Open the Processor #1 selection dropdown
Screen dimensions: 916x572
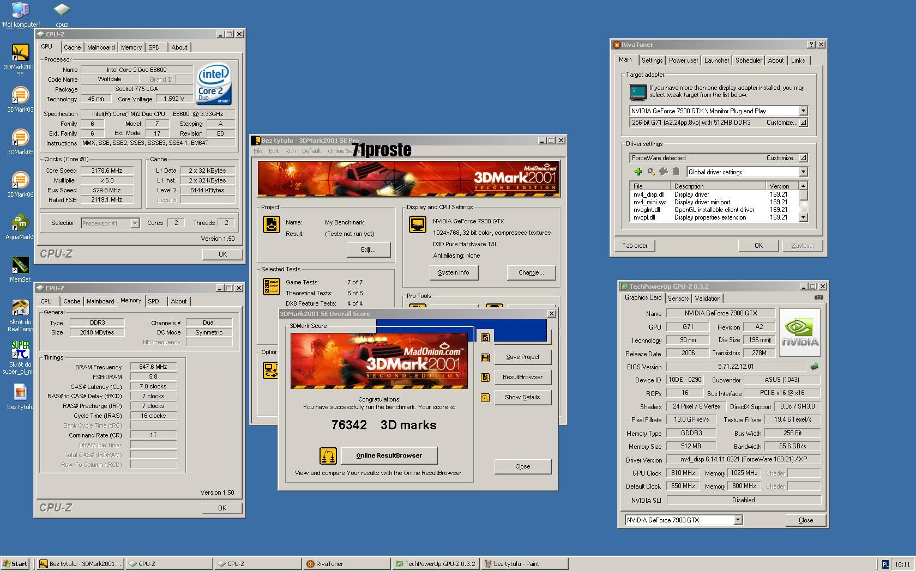[135, 223]
